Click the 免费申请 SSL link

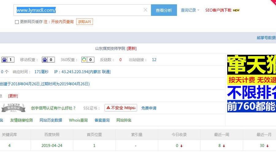click(x=149, y=108)
